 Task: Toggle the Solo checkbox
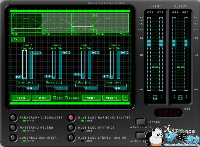55,98
